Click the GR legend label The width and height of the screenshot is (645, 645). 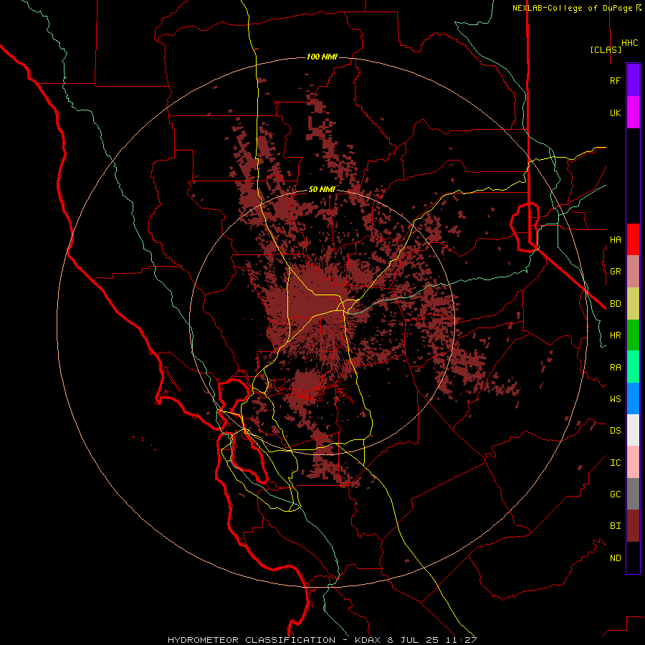(x=615, y=272)
